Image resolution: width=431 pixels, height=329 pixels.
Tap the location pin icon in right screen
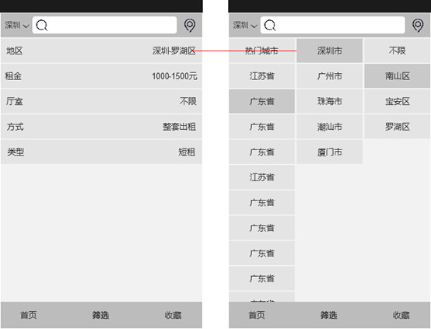coord(418,26)
